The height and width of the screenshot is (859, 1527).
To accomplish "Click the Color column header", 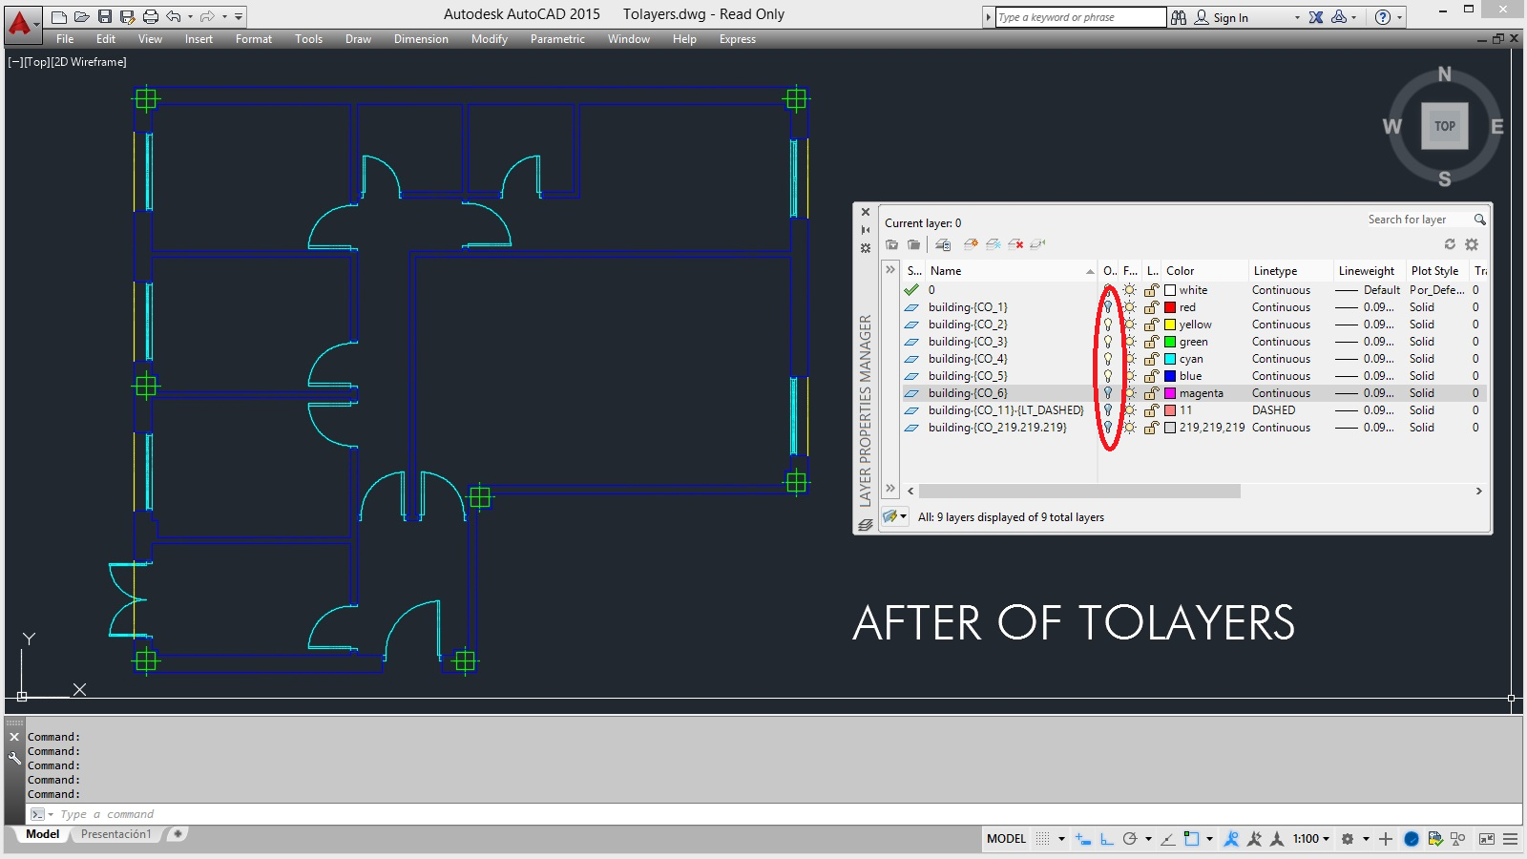I will click(x=1204, y=271).
